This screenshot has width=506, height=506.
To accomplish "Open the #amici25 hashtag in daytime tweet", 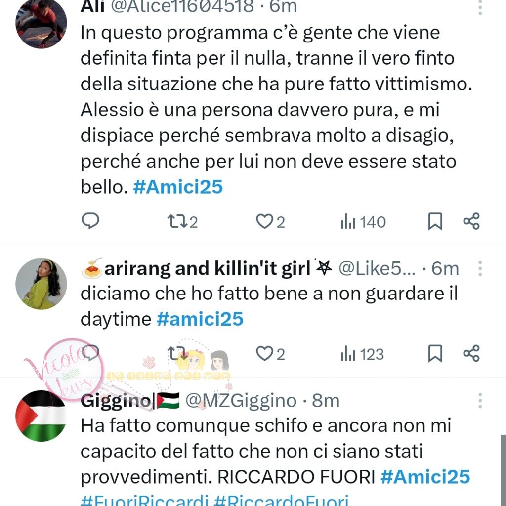I will tap(200, 319).
